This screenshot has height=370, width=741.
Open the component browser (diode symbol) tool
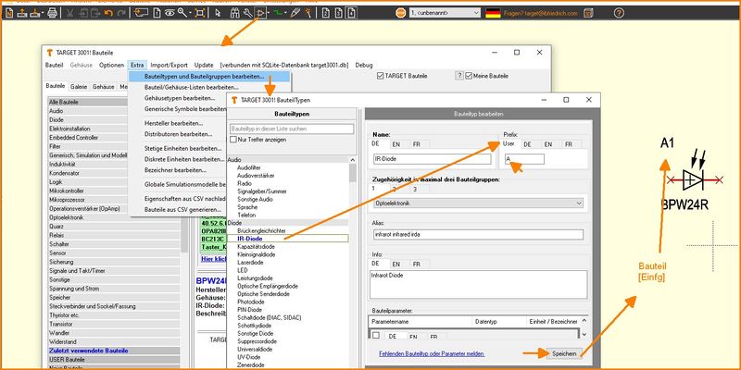click(x=262, y=13)
